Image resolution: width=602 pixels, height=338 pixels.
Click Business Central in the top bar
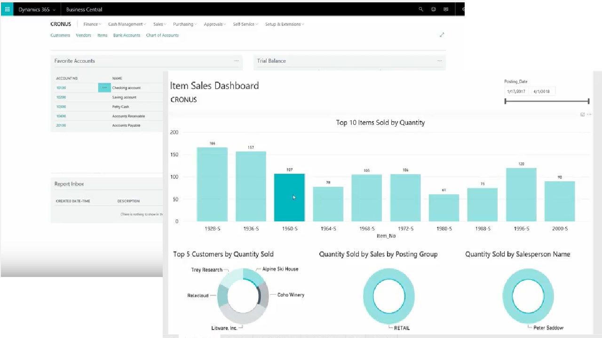pos(84,9)
